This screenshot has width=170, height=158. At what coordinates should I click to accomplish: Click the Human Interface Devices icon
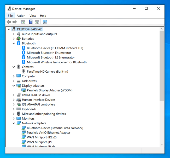pos(19,100)
